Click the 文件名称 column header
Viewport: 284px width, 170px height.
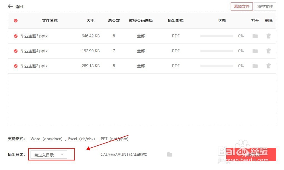(x=49, y=20)
